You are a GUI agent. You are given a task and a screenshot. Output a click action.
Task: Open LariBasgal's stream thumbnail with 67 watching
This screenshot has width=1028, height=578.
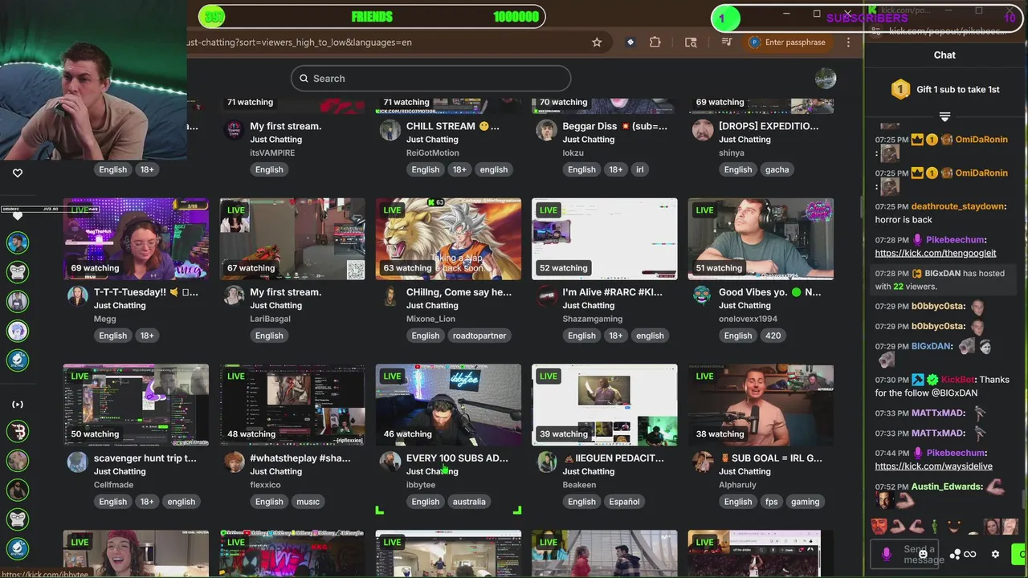click(292, 239)
